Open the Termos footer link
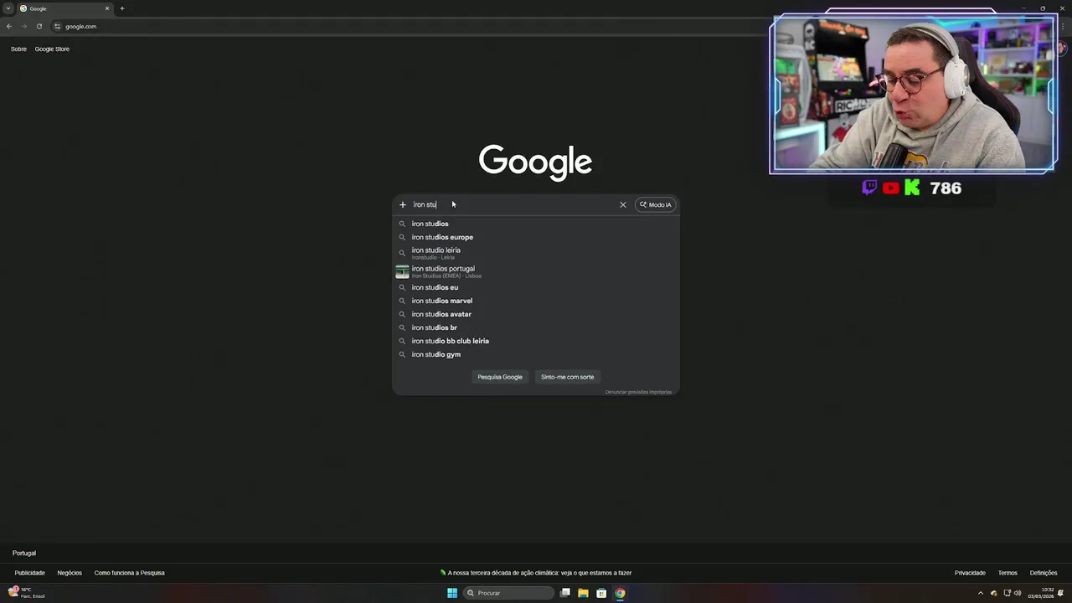1072x603 pixels. (x=1008, y=573)
